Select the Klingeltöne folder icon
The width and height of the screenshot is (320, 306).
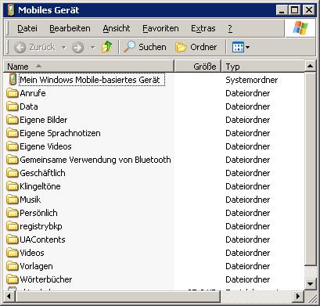coord(13,186)
